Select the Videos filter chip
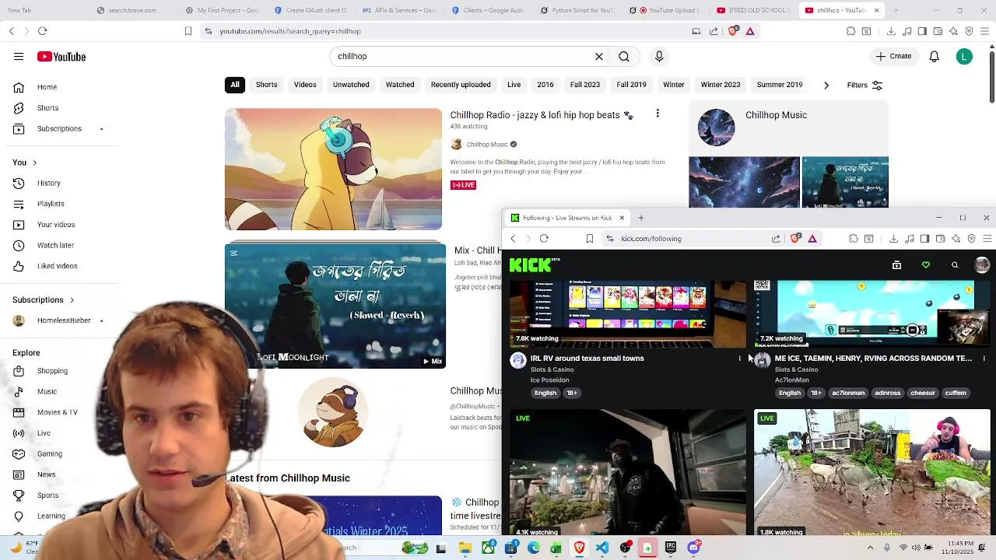 [x=305, y=85]
